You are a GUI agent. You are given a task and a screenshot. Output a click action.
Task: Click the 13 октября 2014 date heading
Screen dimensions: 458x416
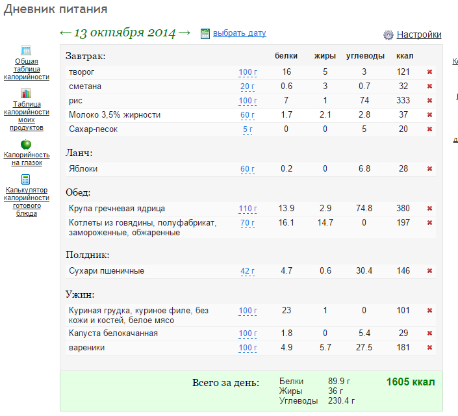point(125,32)
